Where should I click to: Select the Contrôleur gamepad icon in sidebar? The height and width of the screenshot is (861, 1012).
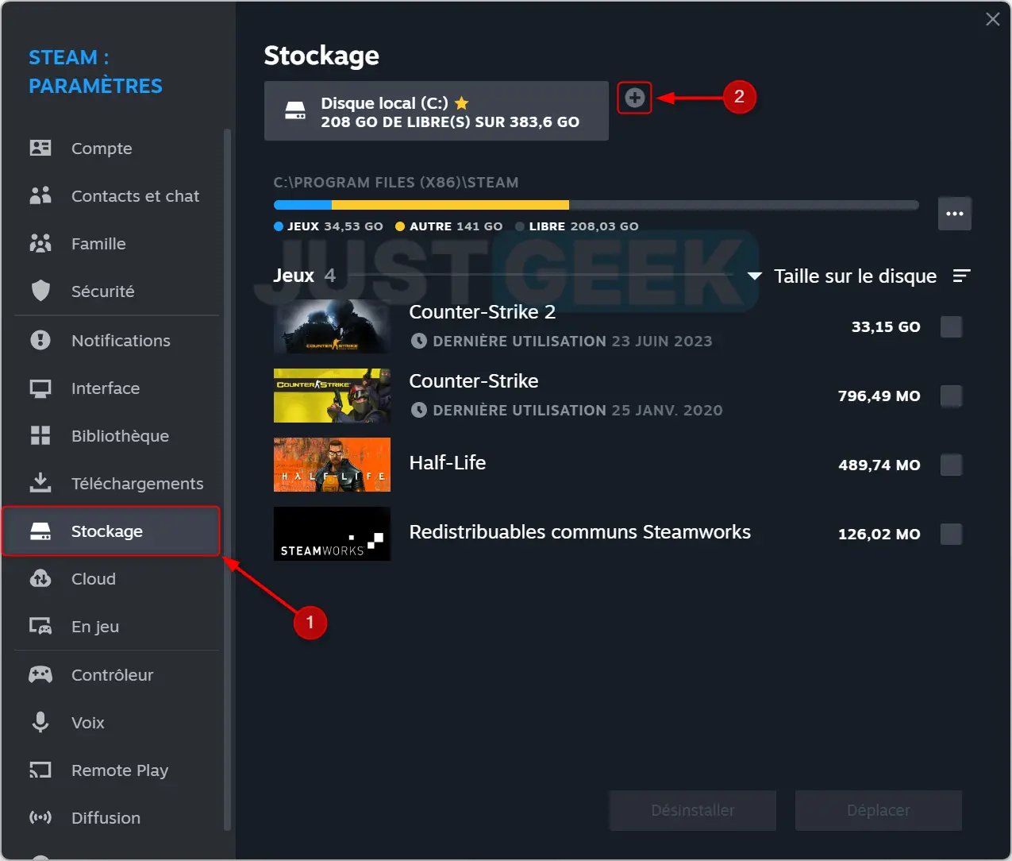(40, 674)
